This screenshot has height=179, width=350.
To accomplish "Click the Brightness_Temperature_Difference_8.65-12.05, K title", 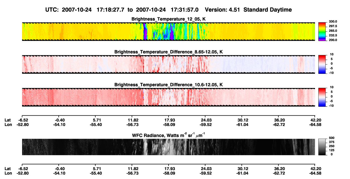I will point(169,52).
